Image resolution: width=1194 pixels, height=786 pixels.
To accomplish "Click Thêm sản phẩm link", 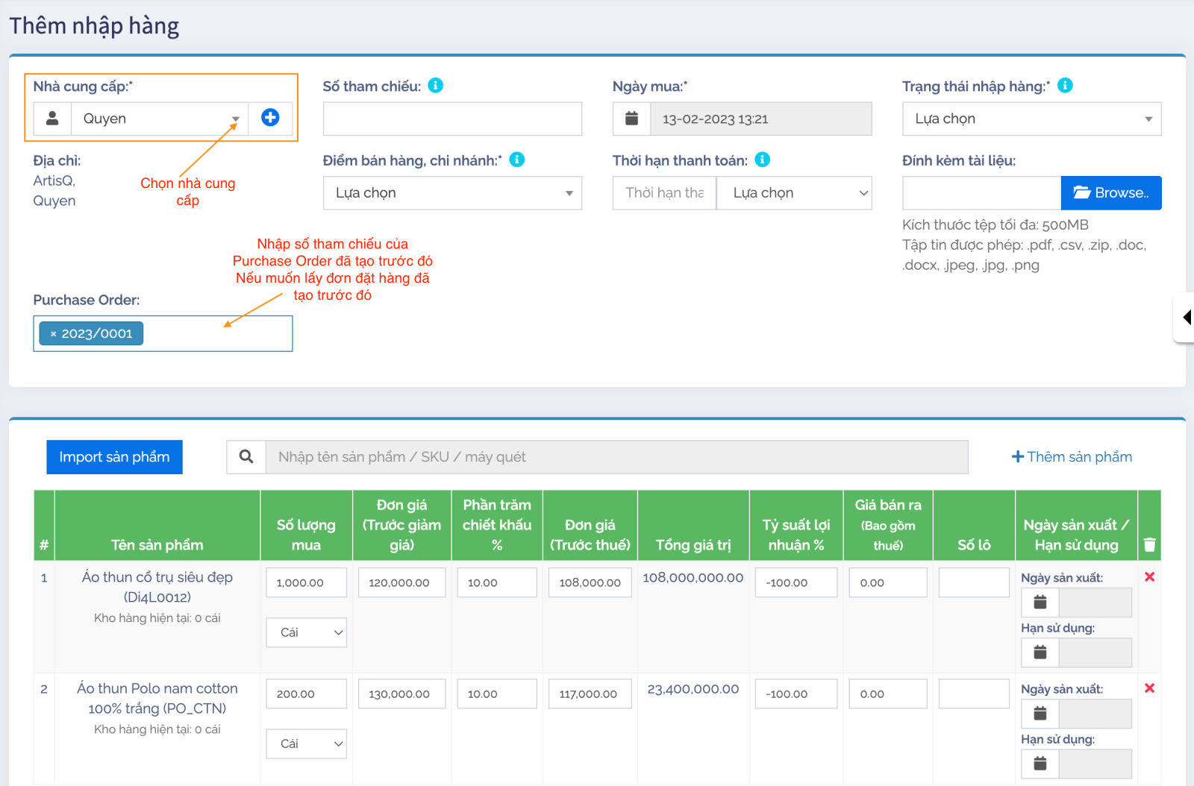I will [x=1072, y=457].
